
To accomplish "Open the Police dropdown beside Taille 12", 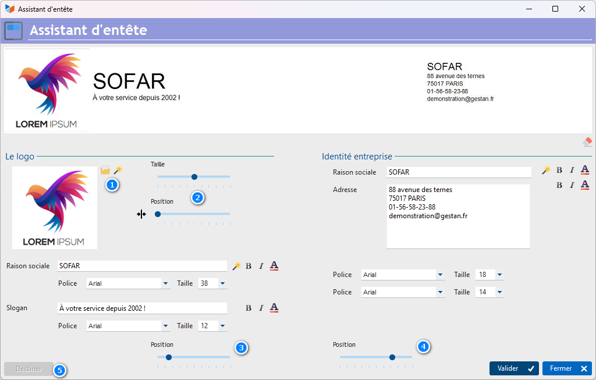I will (166, 326).
